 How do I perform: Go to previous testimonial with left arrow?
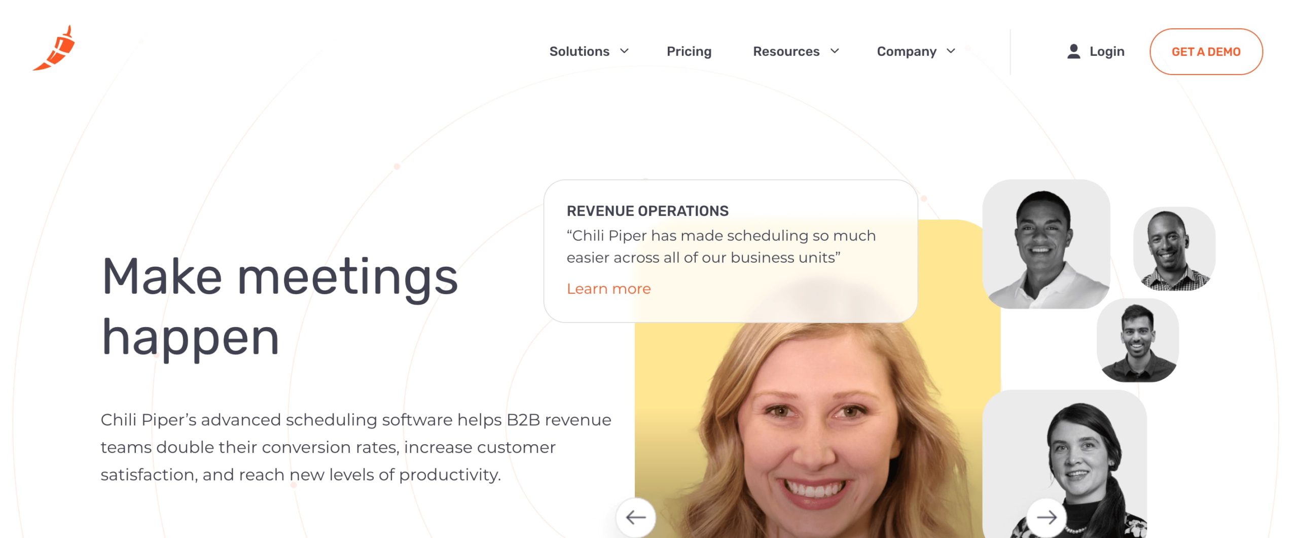[635, 517]
